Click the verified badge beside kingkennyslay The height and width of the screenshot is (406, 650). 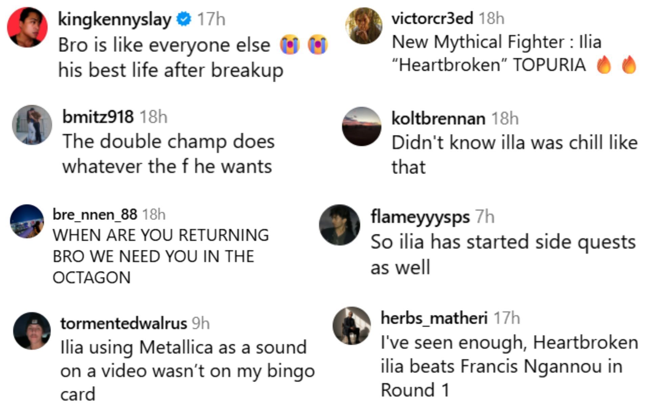point(184,19)
